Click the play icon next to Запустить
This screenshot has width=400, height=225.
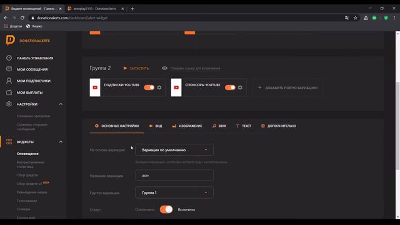coord(125,68)
